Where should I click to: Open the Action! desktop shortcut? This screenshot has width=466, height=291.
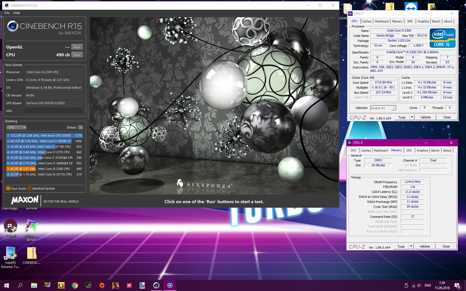coord(11,228)
